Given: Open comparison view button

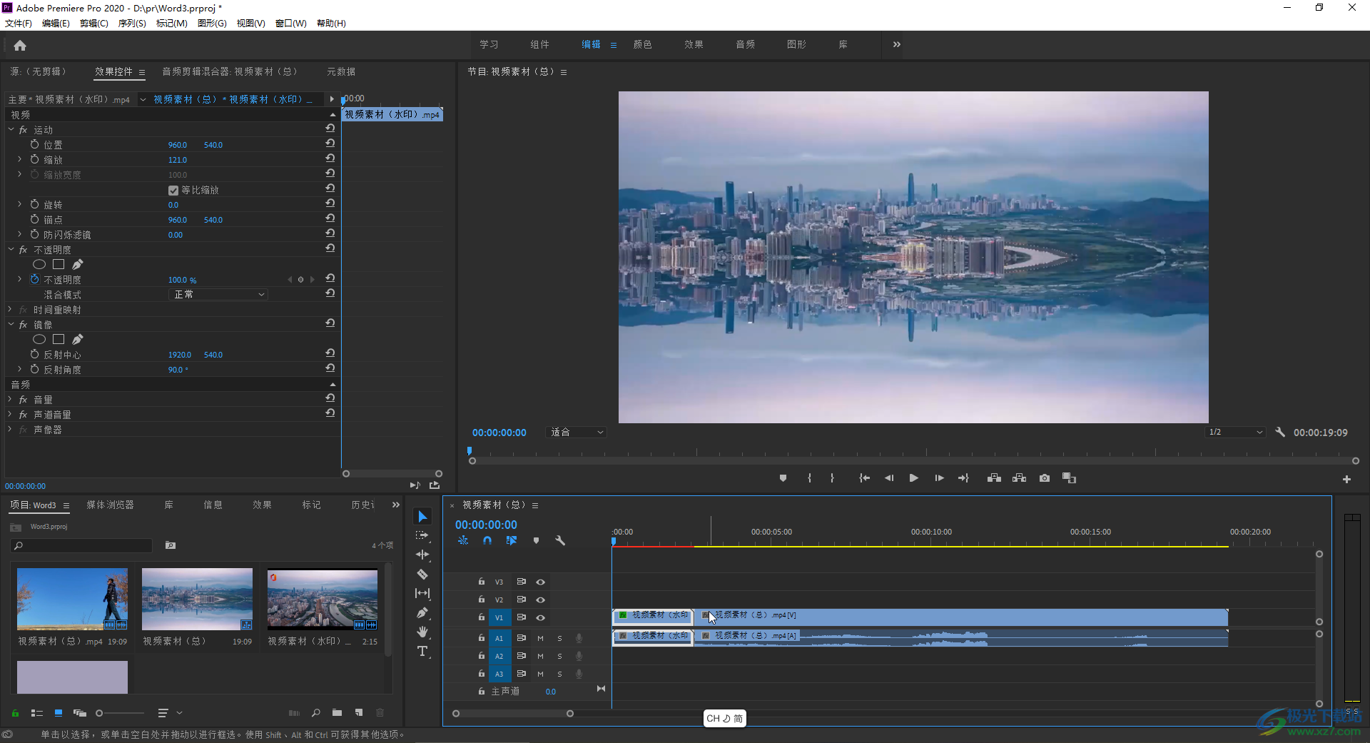Looking at the screenshot, I should click(x=1069, y=478).
